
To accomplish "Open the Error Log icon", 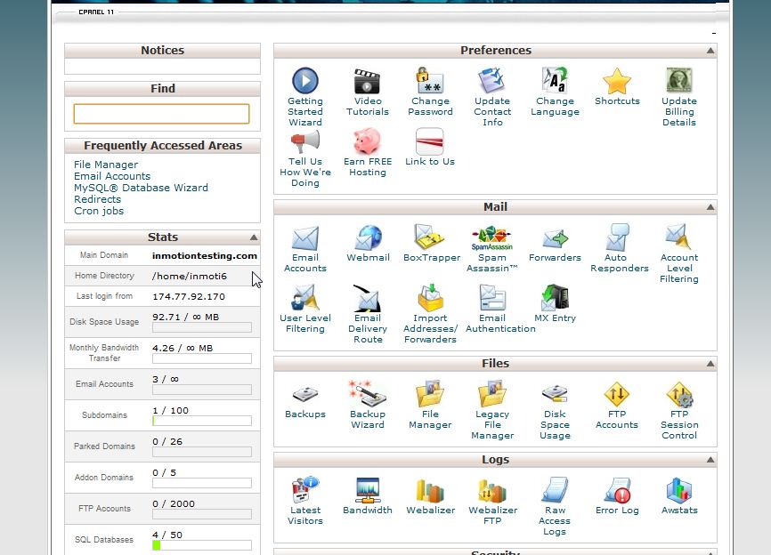I will point(616,491).
